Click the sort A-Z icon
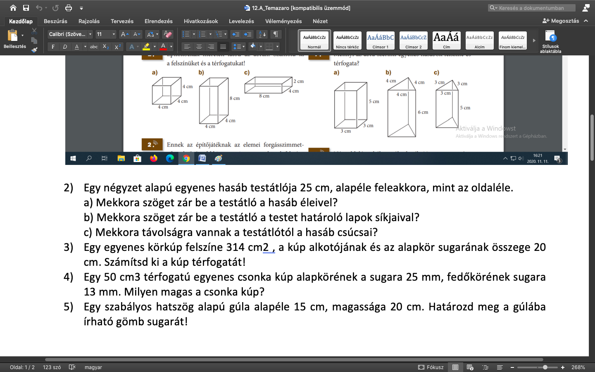The height and width of the screenshot is (372, 595). click(x=262, y=34)
